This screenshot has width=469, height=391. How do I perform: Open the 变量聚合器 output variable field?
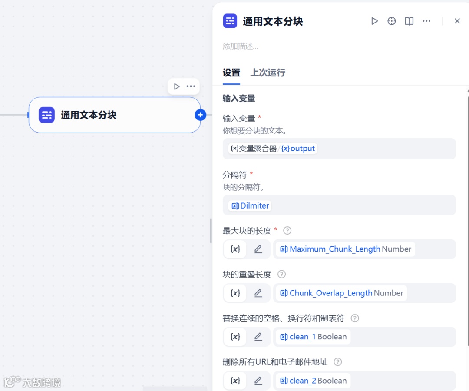pos(339,149)
